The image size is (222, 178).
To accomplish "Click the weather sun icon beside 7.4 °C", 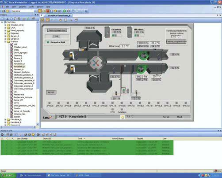I will pyautogui.click(x=122, y=117).
